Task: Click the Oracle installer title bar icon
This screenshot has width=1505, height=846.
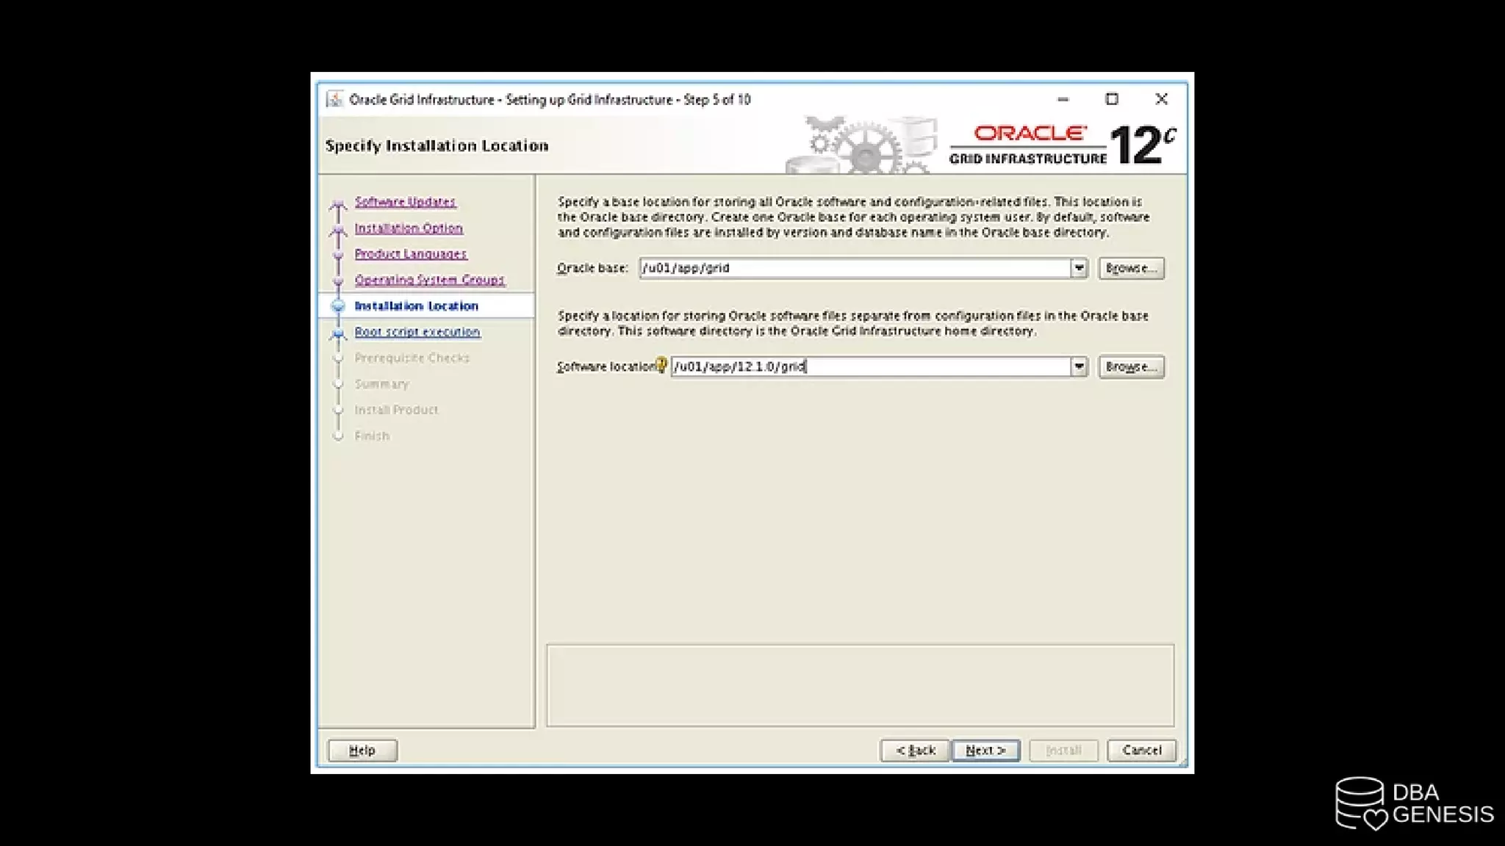Action: pyautogui.click(x=334, y=99)
